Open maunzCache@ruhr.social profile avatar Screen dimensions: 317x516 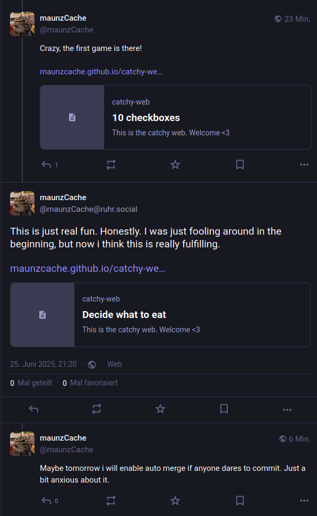click(x=22, y=203)
